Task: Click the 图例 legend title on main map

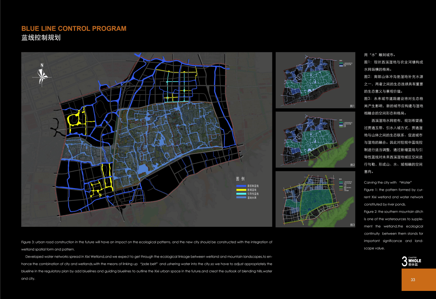Action: click(x=240, y=179)
